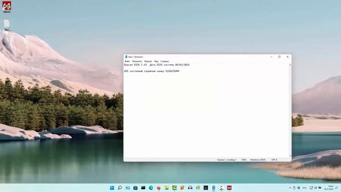Open File Explorer from the taskbar
This screenshot has width=341, height=192.
[x=167, y=188]
